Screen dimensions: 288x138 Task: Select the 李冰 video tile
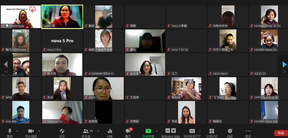62,88
